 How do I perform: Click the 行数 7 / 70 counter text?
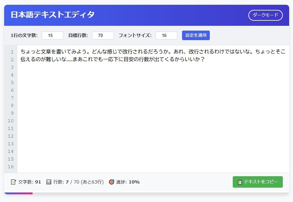[78, 182]
